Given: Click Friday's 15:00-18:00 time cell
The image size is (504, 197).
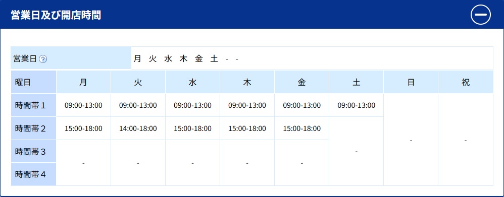Looking at the screenshot, I should tap(301, 128).
